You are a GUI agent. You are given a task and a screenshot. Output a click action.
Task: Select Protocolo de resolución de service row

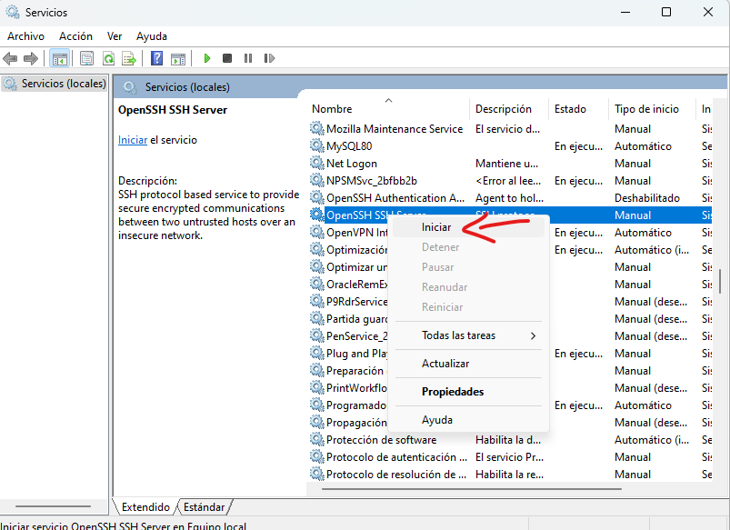pos(511,474)
